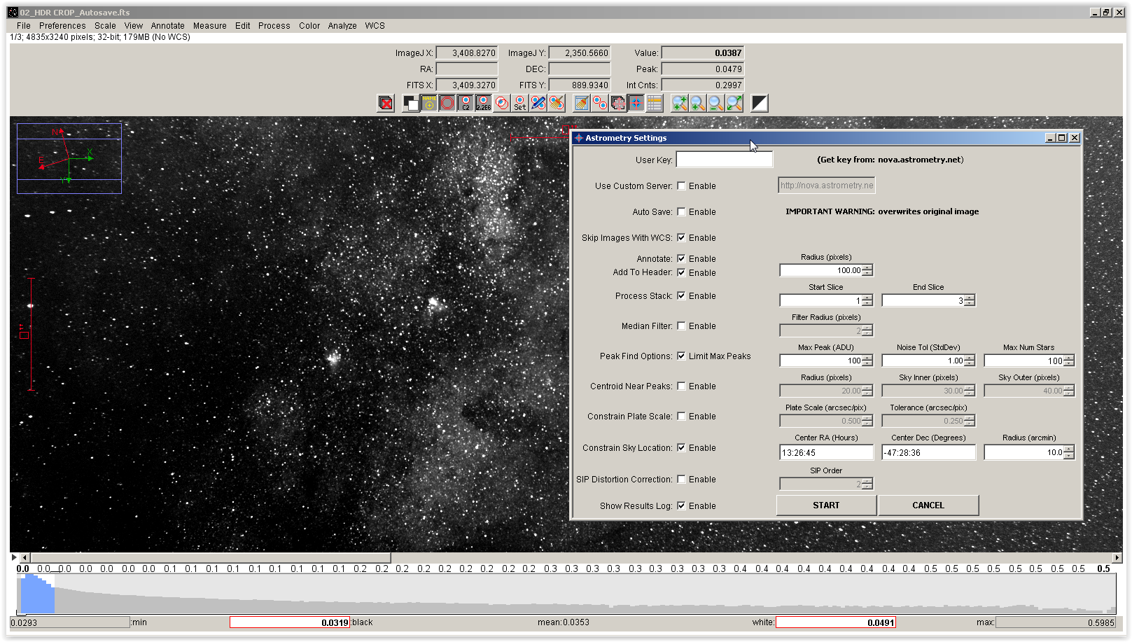Toggle the Limit Max Peaks checkbox

point(681,356)
